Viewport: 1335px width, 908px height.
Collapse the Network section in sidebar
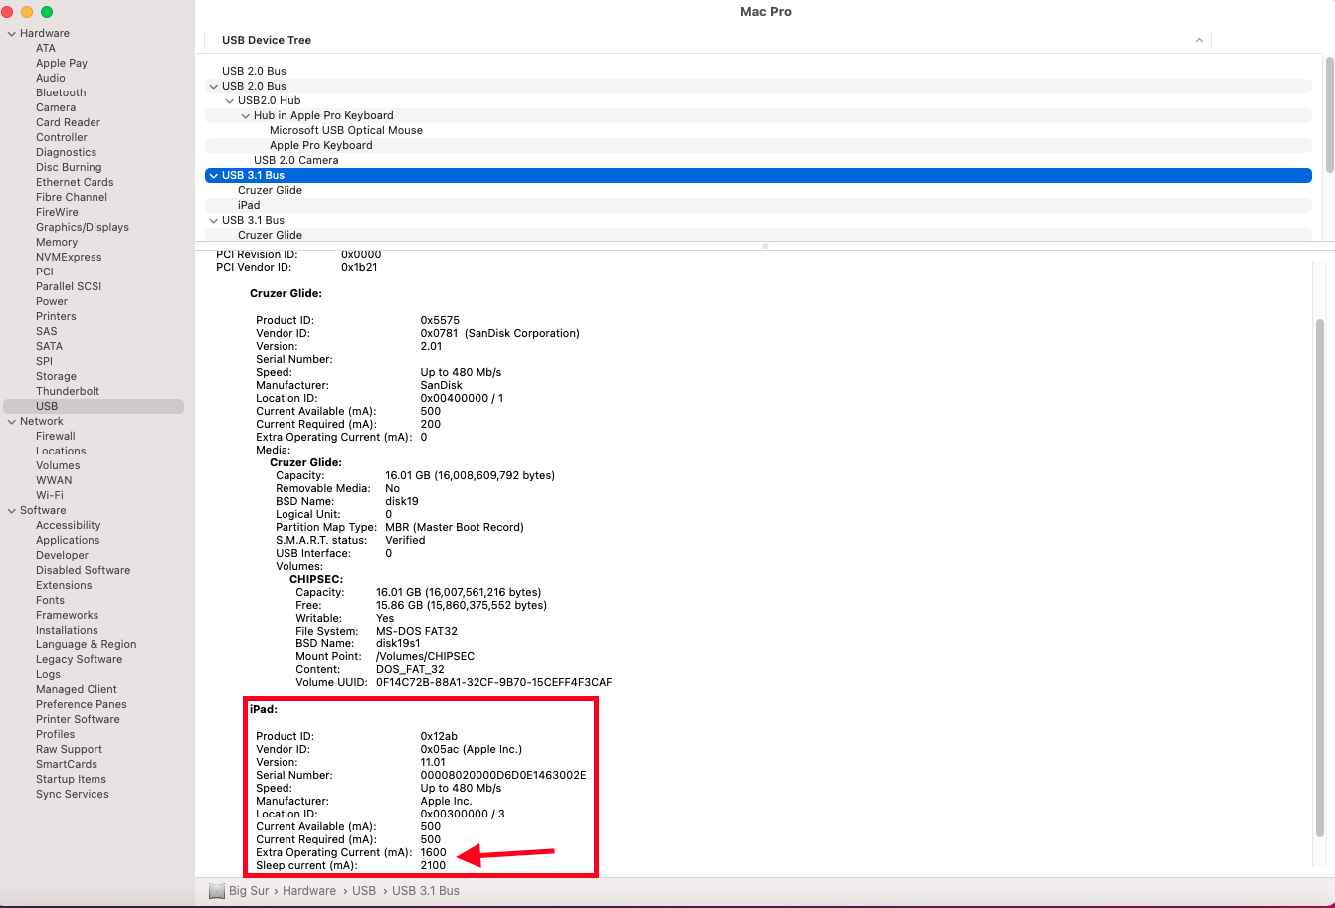[11, 421]
